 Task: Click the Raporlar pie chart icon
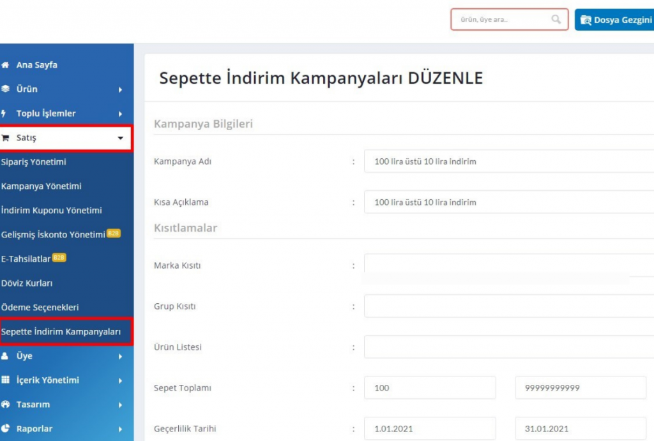(5, 428)
